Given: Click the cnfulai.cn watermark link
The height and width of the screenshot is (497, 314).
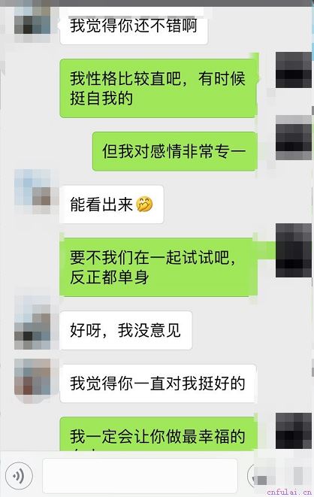Looking at the screenshot, I should (x=289, y=492).
